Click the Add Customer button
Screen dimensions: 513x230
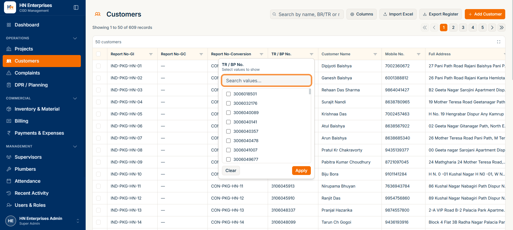(485, 14)
